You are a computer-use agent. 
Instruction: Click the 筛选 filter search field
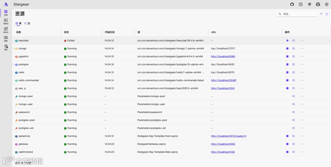299,14
